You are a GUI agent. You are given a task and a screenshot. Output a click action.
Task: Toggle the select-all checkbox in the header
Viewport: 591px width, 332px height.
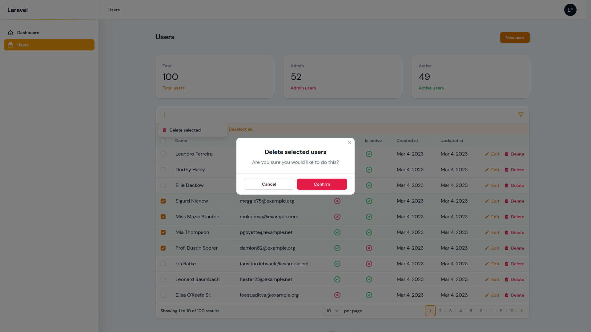(163, 140)
